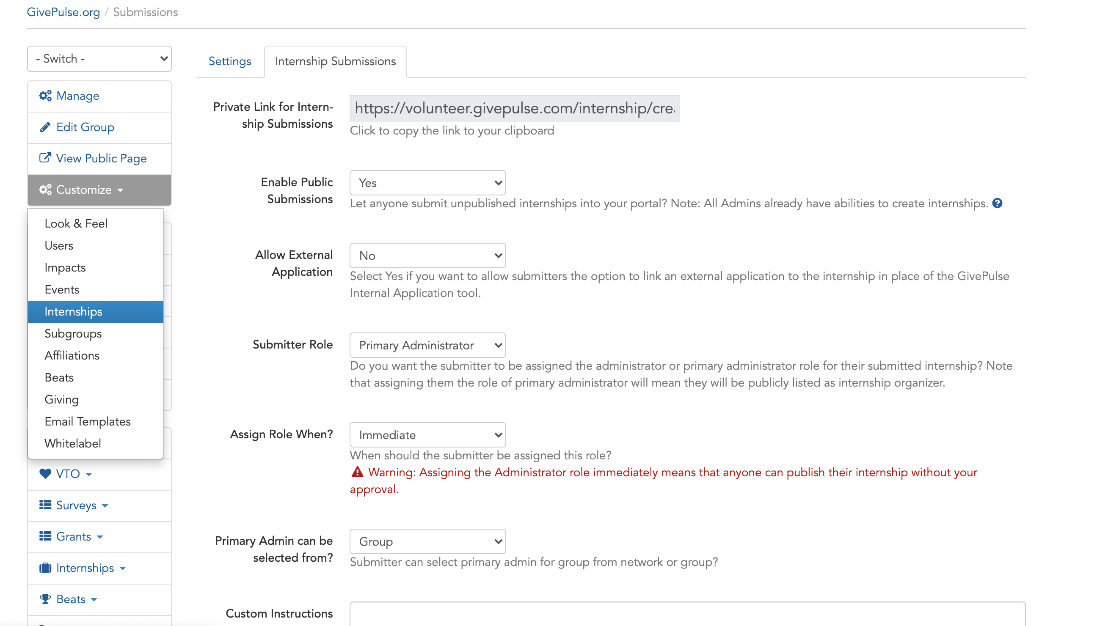Open the Enable Public Submissions dropdown
Image resolution: width=1108 pixels, height=626 pixels.
[x=427, y=183]
